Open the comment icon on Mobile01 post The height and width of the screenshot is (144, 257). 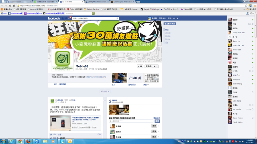click(99, 134)
